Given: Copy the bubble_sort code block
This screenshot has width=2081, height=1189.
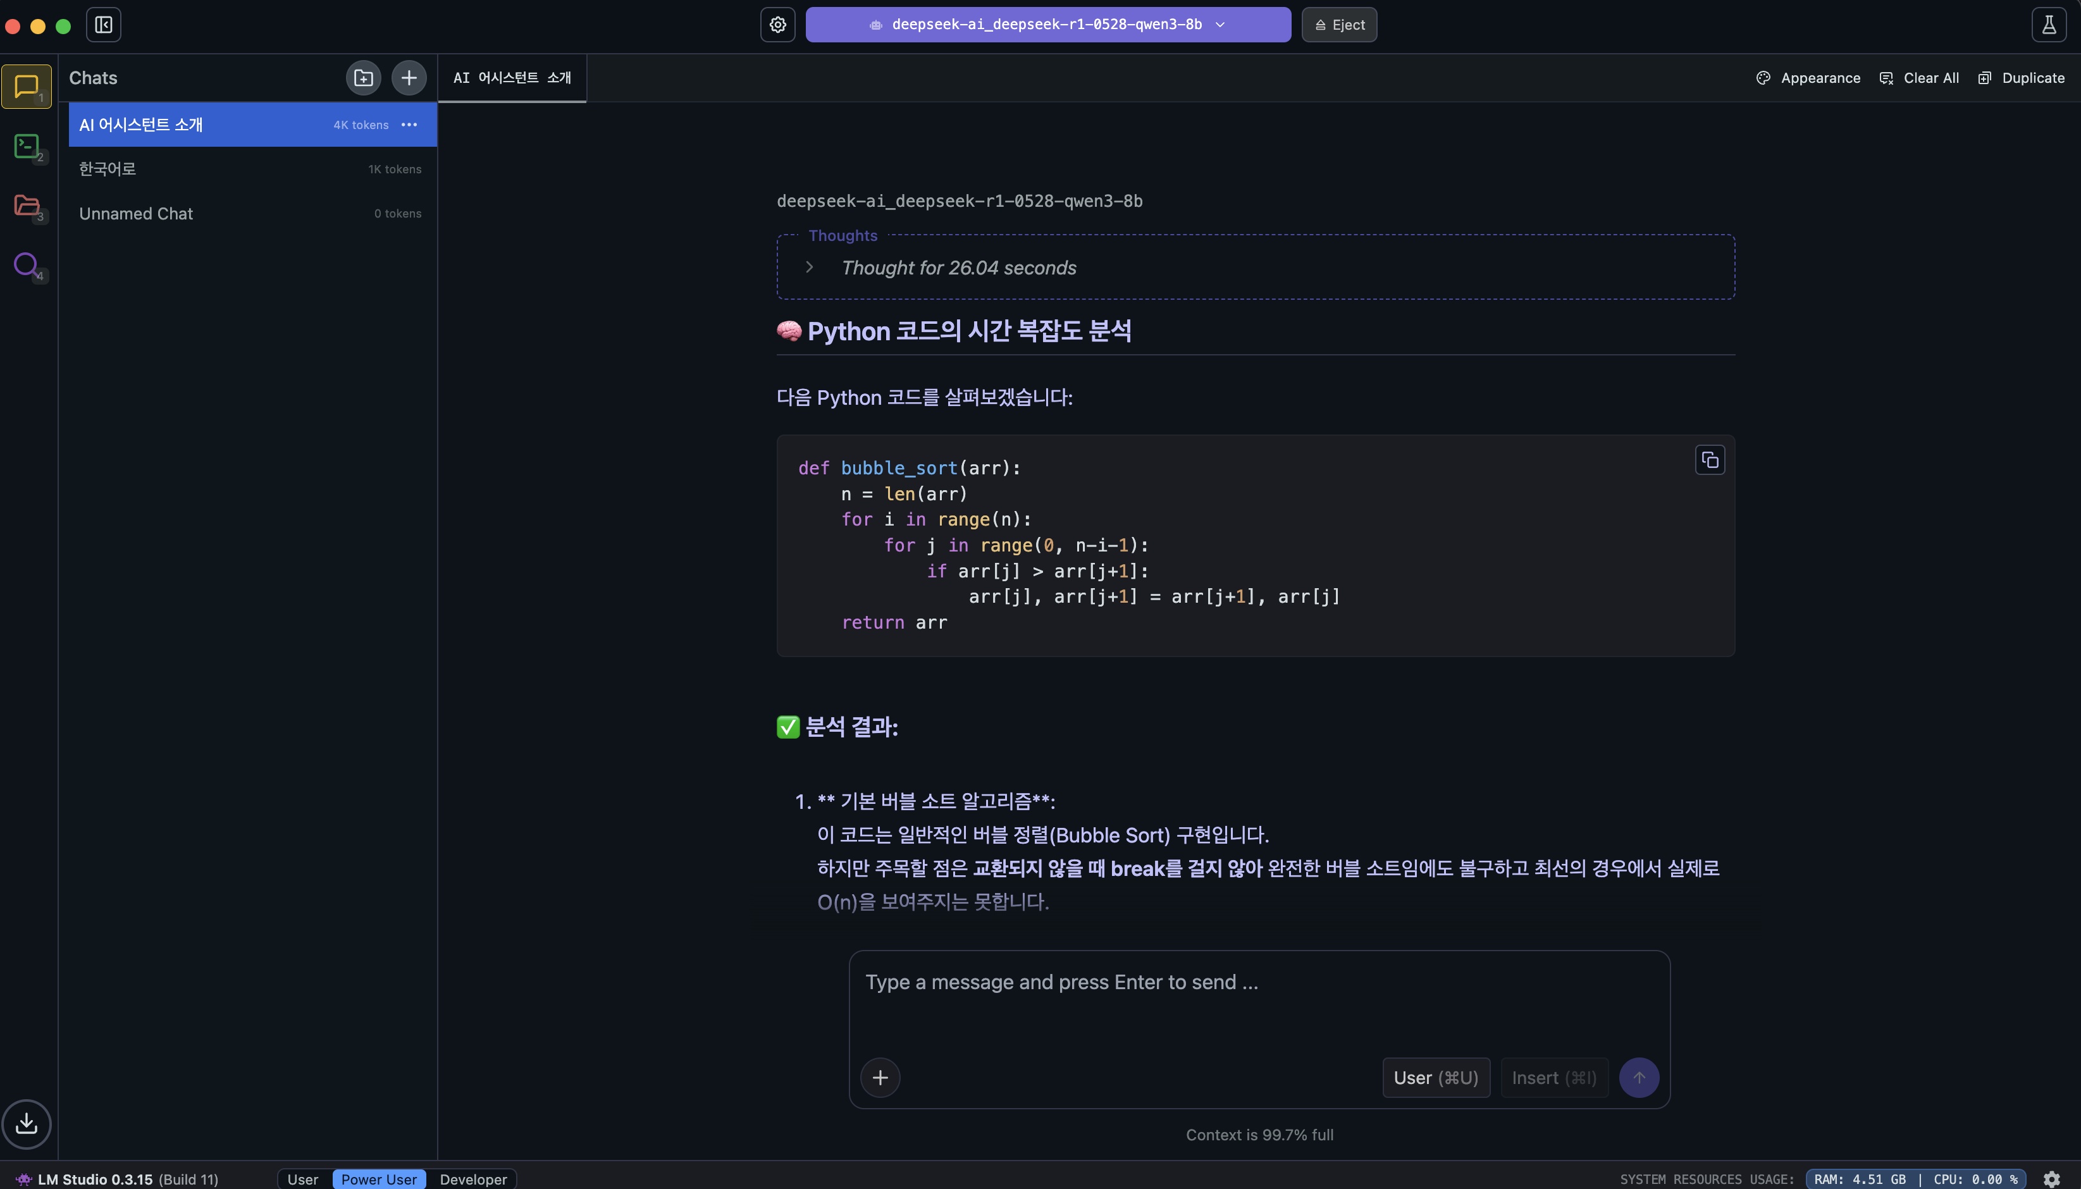Looking at the screenshot, I should coord(1710,460).
